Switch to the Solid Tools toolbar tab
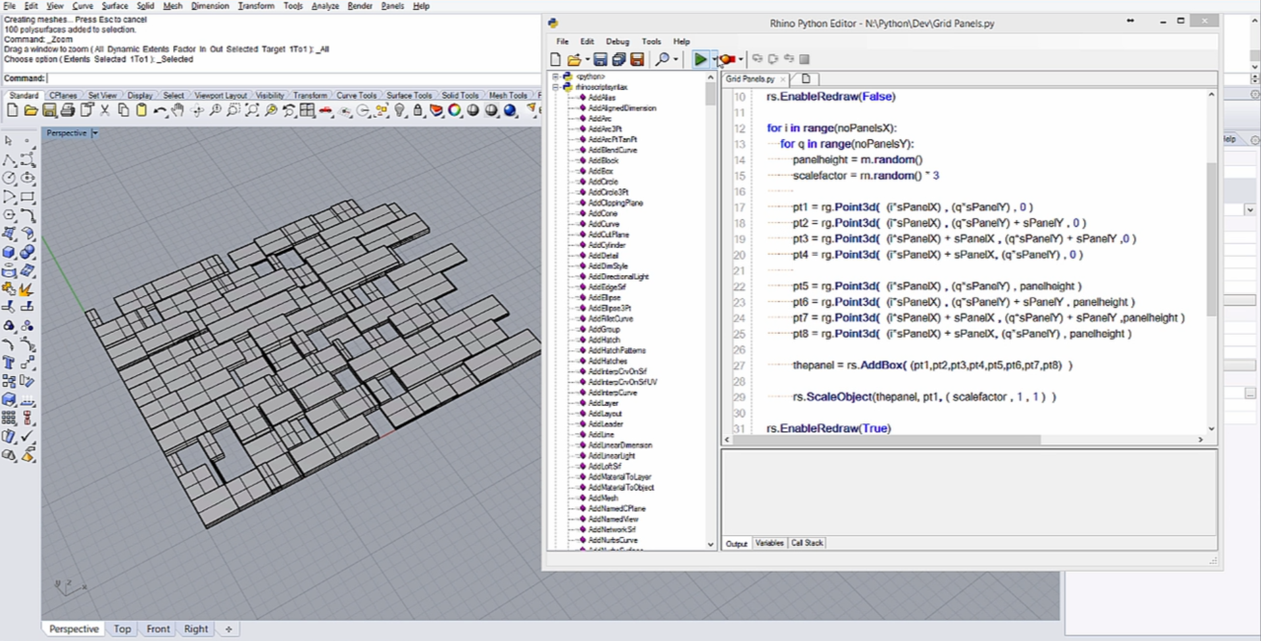This screenshot has height=641, width=1261. tap(460, 95)
